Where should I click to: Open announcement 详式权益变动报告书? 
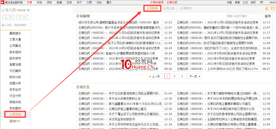107,119
